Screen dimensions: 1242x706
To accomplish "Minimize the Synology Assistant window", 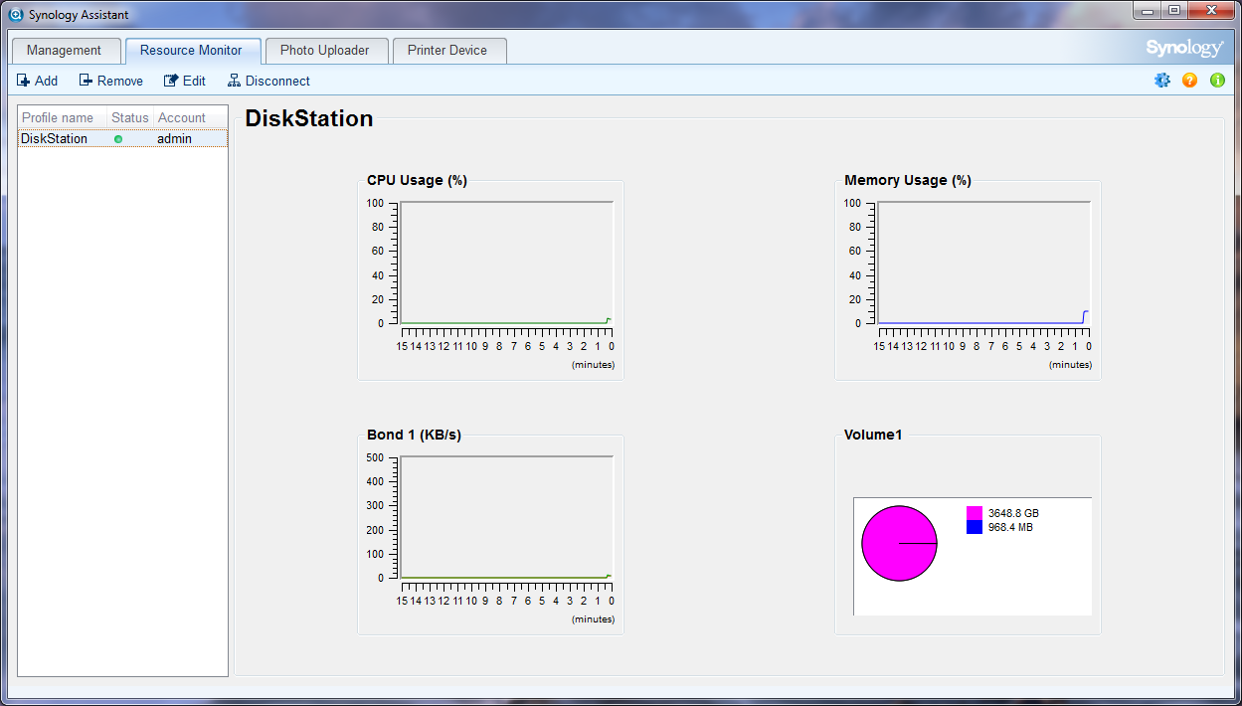I will tap(1148, 10).
